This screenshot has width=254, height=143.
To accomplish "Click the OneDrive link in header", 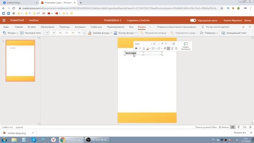I will 34,20.
